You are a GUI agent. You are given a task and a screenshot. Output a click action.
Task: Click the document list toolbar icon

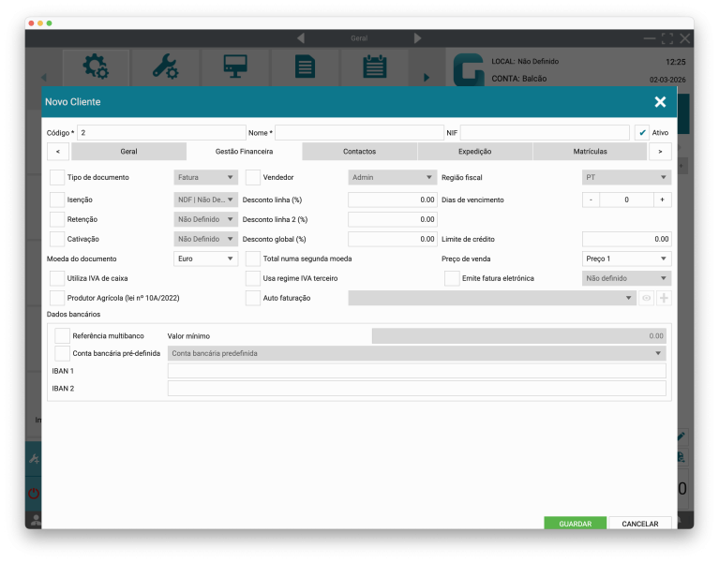coord(305,67)
